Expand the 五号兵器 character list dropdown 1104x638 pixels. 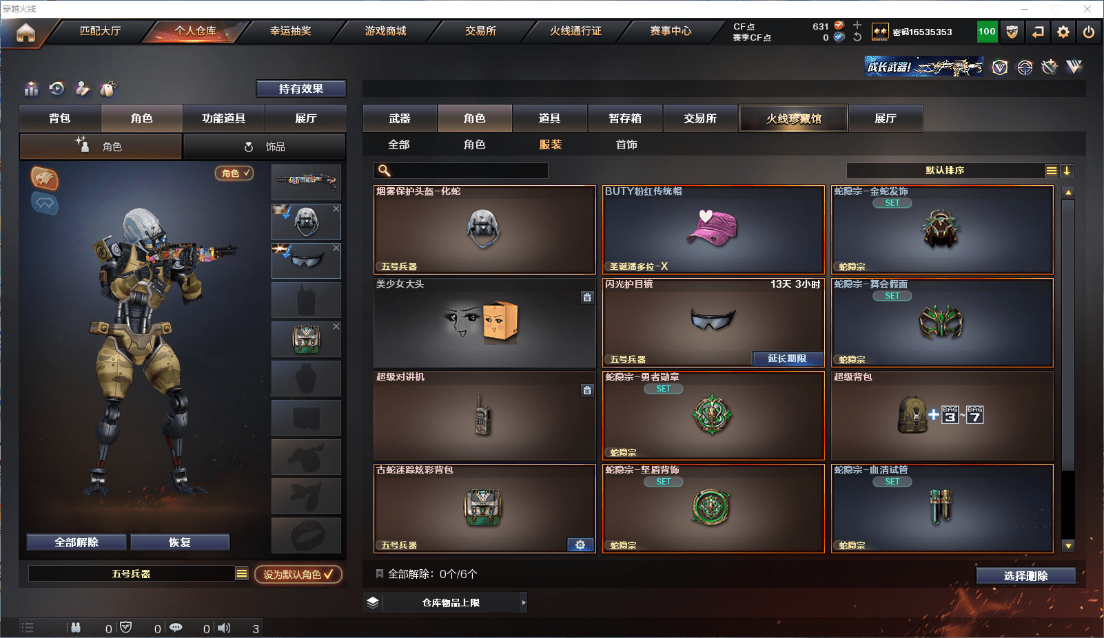click(242, 573)
